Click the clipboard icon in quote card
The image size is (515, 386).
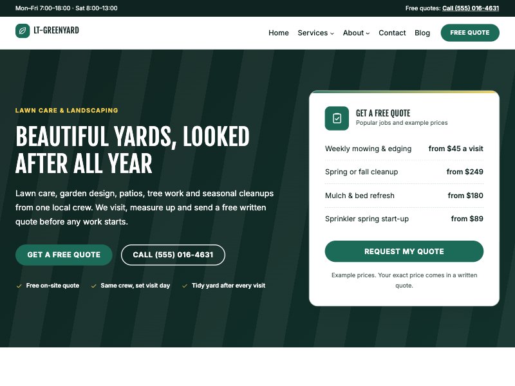pos(337,118)
